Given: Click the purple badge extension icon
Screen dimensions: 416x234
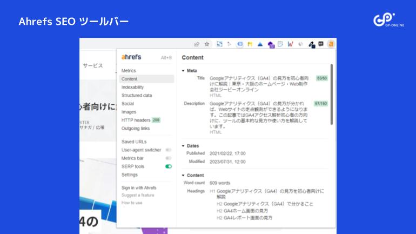Looking at the screenshot, I should (271, 44).
